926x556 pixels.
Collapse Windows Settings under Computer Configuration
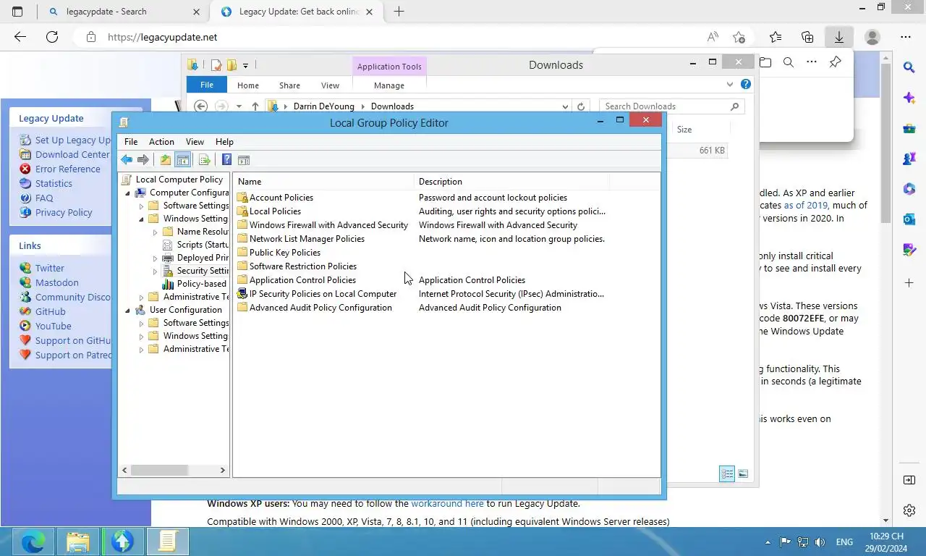click(x=142, y=219)
